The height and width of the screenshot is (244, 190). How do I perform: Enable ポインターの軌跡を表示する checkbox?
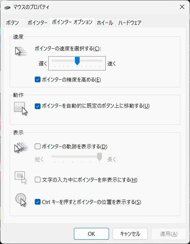pos(38,146)
